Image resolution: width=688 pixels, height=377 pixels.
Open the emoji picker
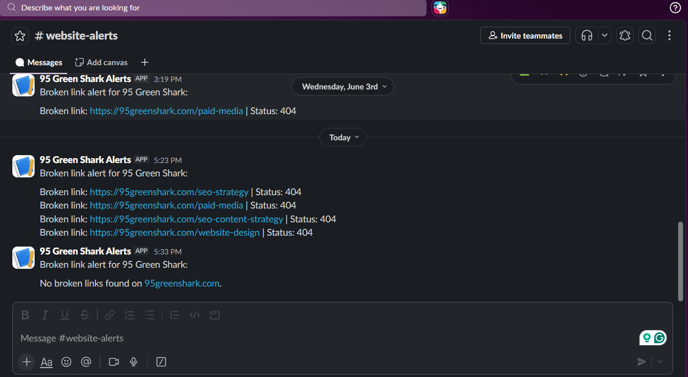66,362
